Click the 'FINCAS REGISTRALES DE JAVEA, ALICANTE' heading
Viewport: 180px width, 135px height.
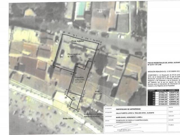pos(164,64)
